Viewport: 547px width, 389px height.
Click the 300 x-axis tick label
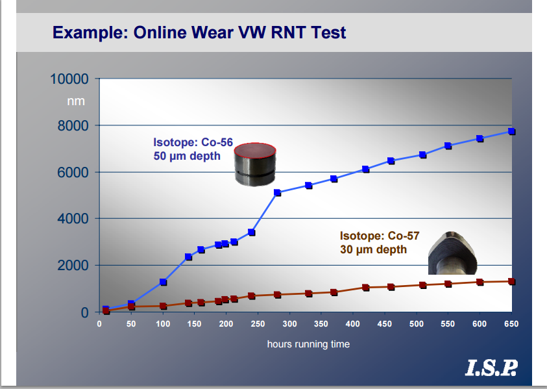(x=289, y=324)
